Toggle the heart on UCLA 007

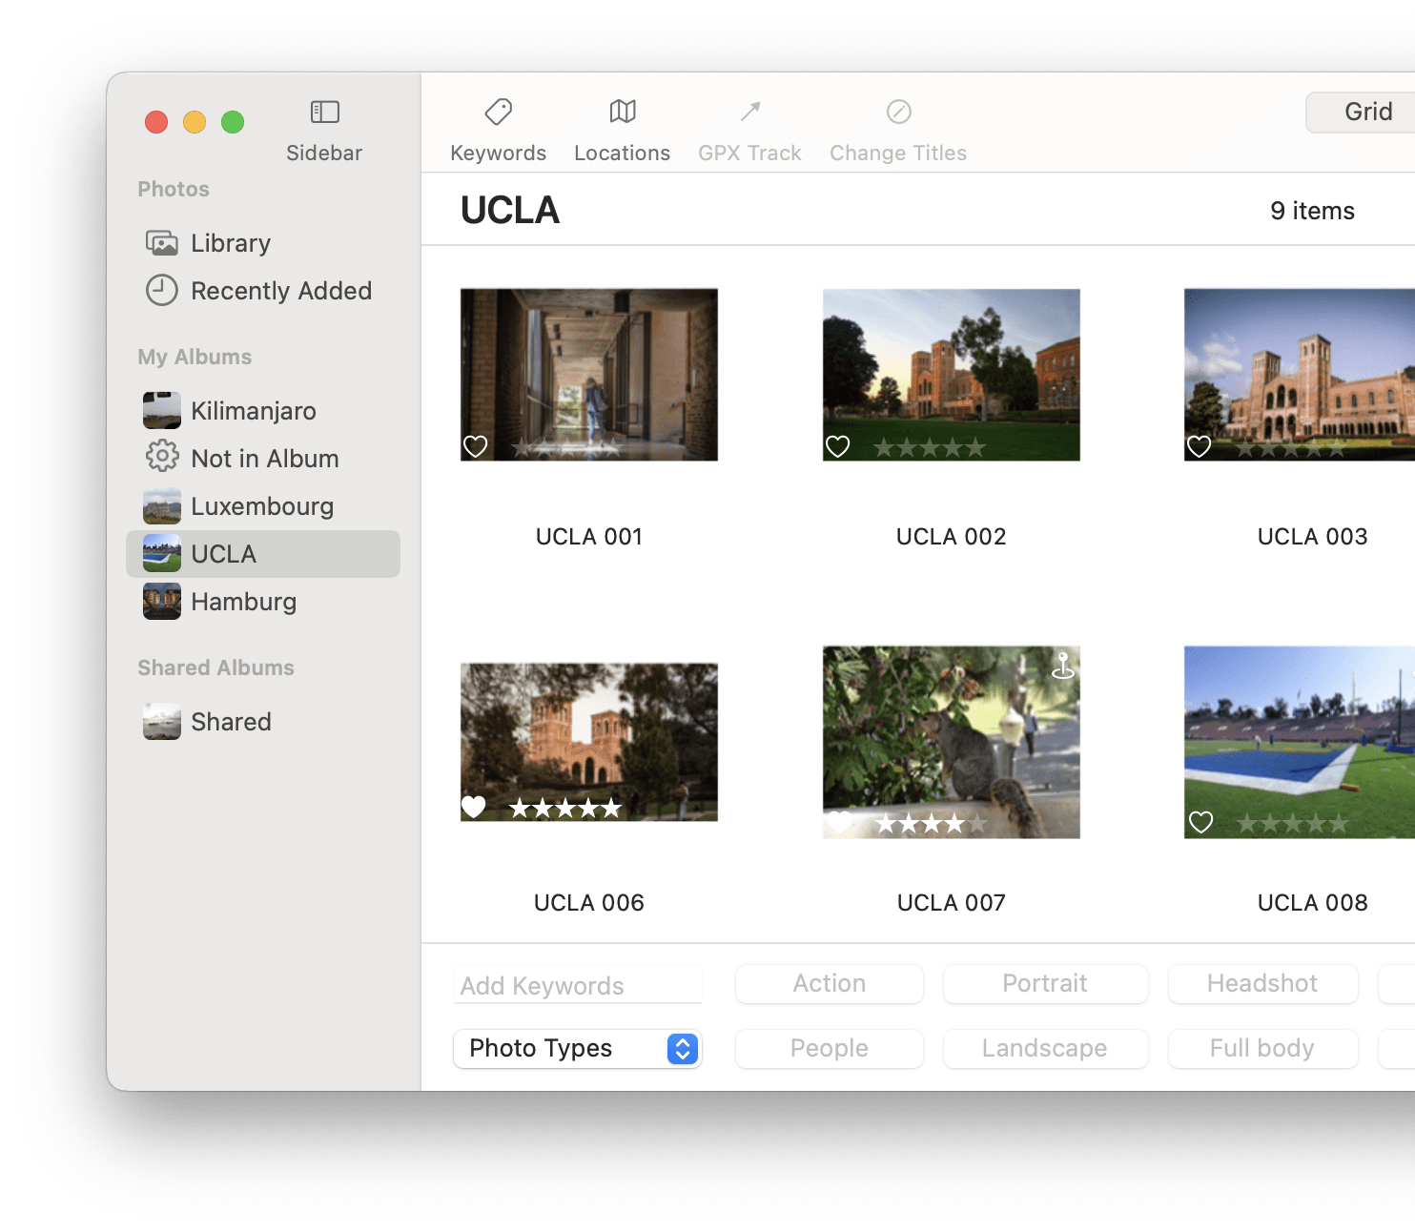[x=839, y=822]
